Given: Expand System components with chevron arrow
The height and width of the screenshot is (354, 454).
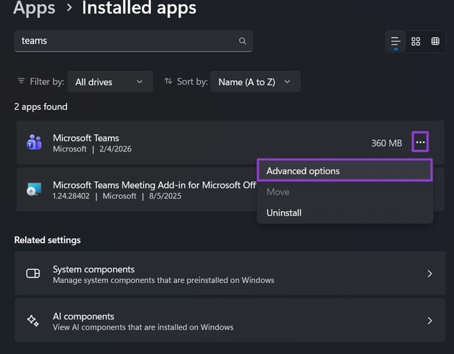Looking at the screenshot, I should click(430, 274).
